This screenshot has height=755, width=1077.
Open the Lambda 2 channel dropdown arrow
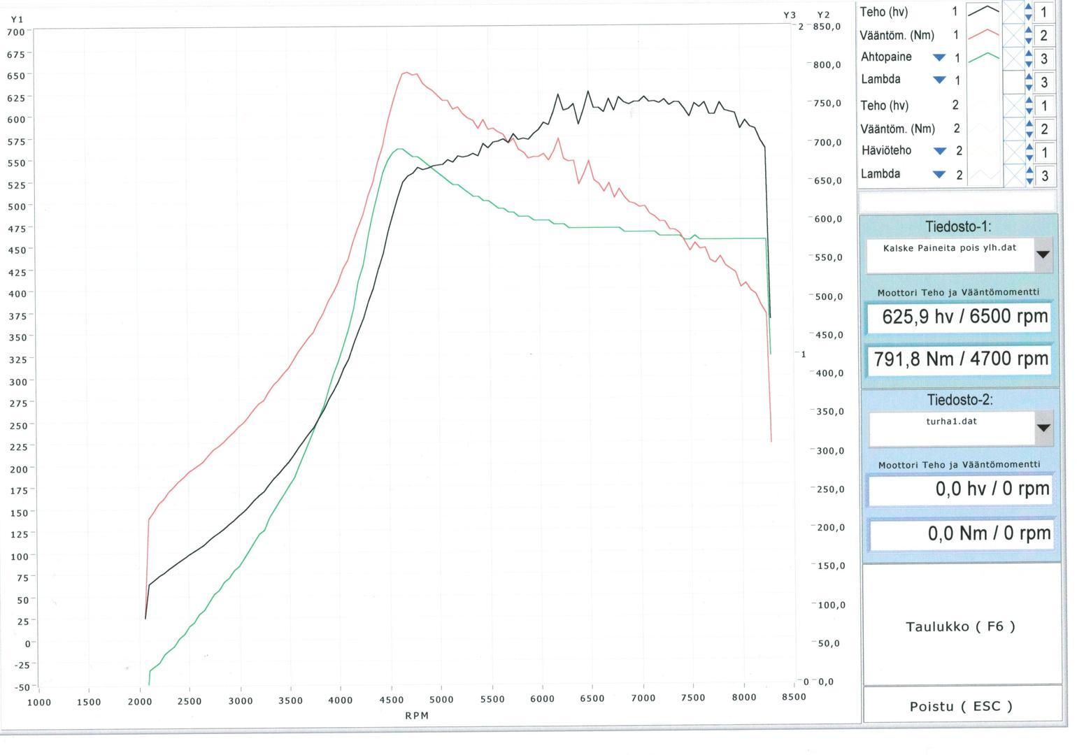tap(939, 175)
